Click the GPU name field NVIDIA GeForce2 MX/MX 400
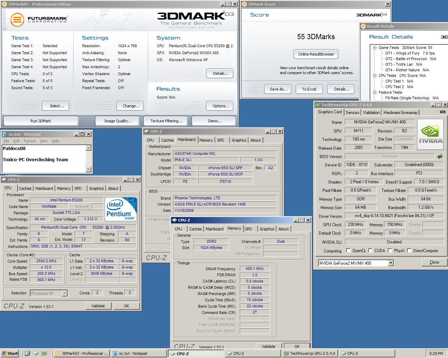 click(380, 122)
